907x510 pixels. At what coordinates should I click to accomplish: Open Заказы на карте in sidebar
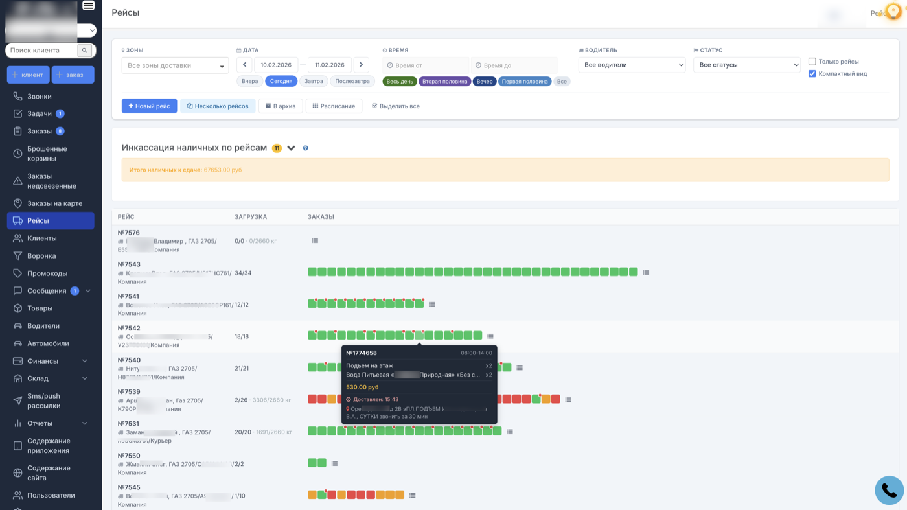pyautogui.click(x=54, y=203)
